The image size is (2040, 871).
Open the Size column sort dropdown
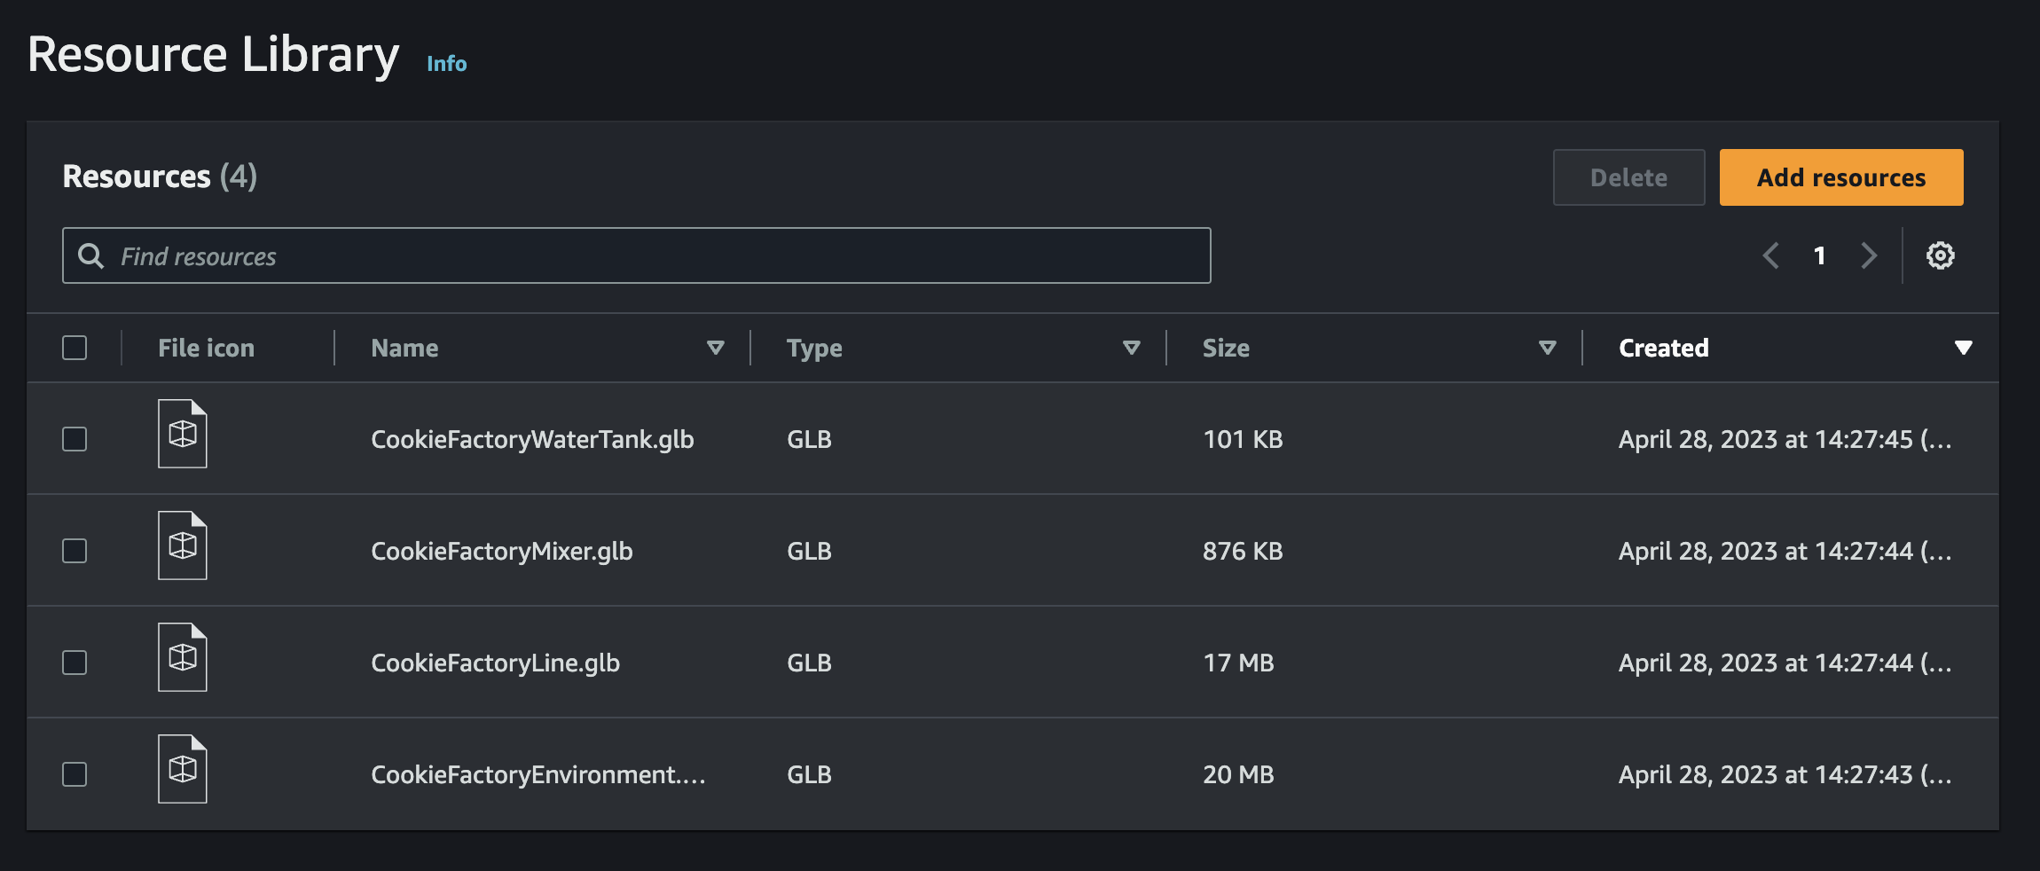(x=1547, y=347)
